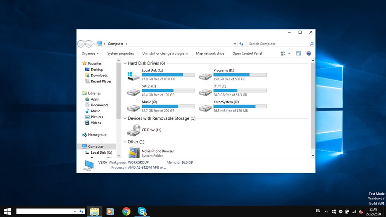This screenshot has width=386, height=217.
Task: Select Favorites in the navigation pane
Action: pyautogui.click(x=95, y=63)
